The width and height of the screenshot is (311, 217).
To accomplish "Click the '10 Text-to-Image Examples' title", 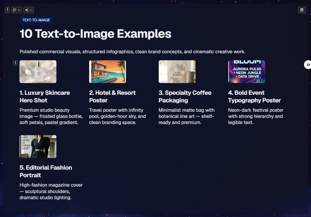I will coord(95,34).
